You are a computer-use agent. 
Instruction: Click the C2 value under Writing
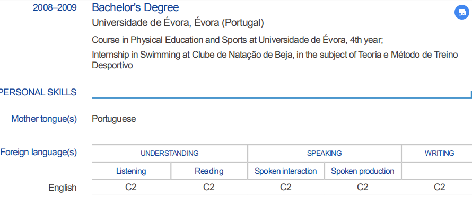pos(439,187)
